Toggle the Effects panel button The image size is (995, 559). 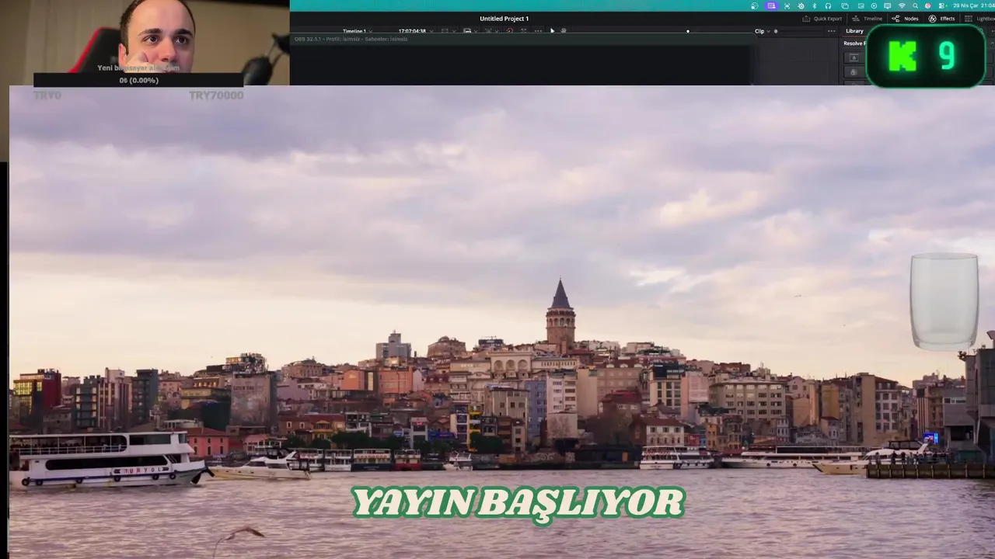(941, 19)
